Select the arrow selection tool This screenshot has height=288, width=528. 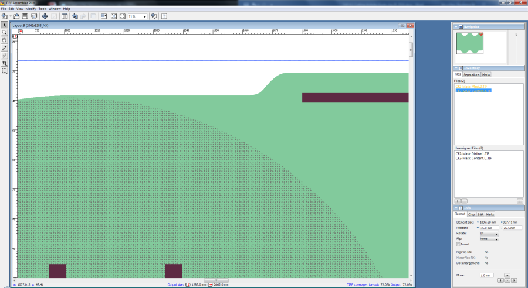click(4, 25)
